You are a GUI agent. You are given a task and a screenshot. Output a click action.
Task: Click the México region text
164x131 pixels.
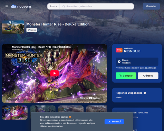(x=119, y=98)
